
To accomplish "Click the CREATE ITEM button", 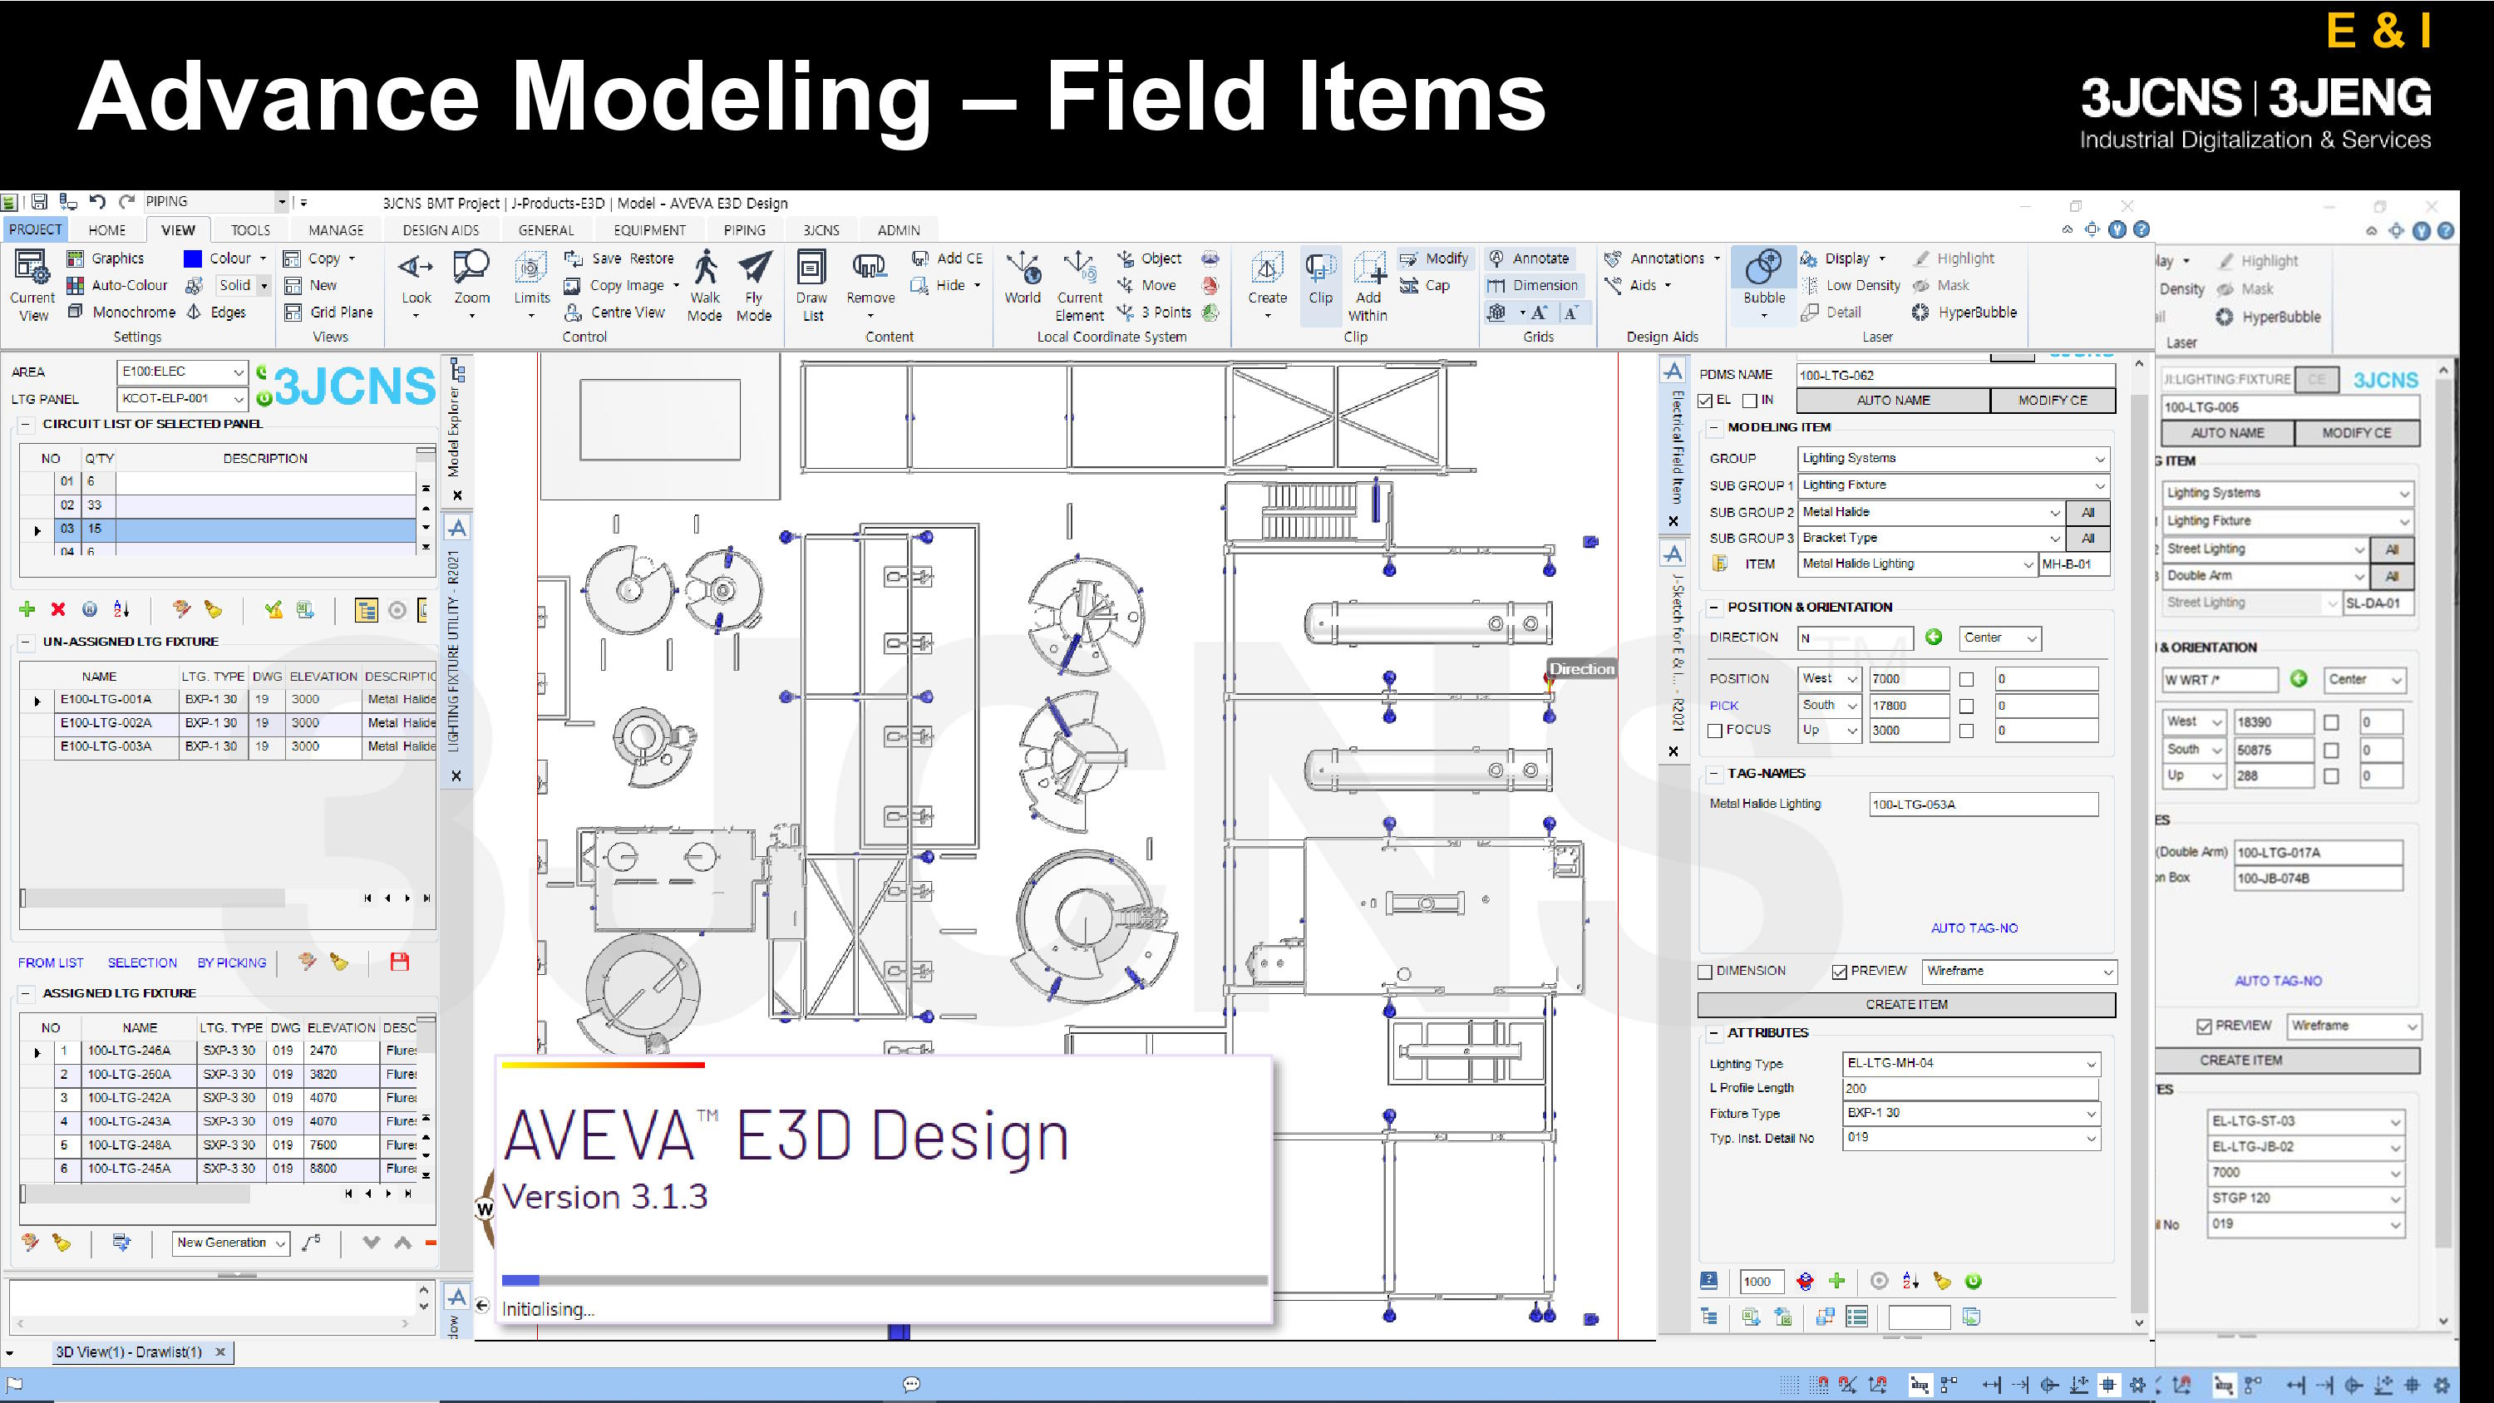I will tap(1906, 1004).
